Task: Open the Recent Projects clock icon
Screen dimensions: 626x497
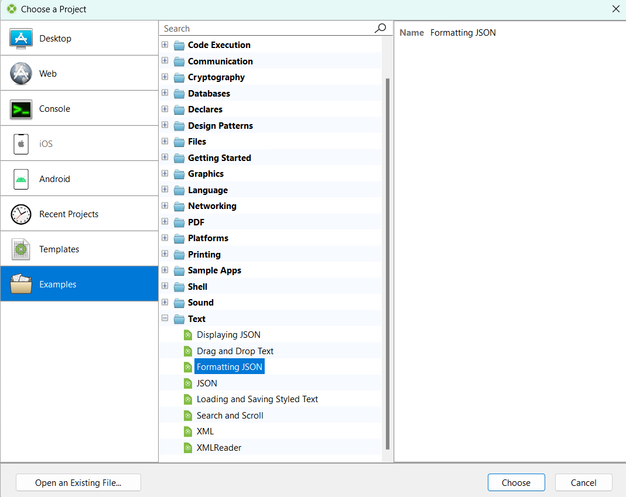Action: (20, 214)
